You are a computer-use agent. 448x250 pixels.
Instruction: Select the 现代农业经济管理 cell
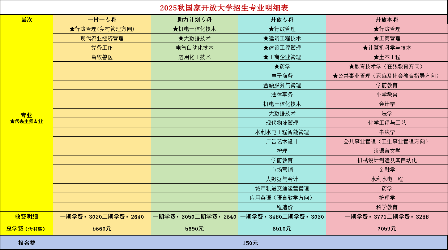[x=102, y=38]
